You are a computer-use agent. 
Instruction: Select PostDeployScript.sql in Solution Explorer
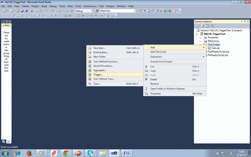pyautogui.click(x=218, y=52)
